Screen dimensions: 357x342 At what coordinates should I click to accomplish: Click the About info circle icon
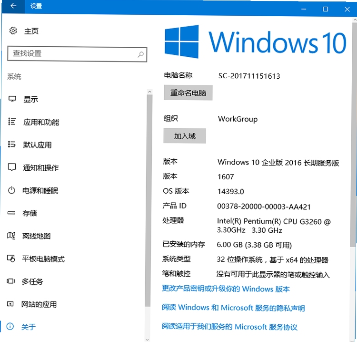[x=10, y=326]
